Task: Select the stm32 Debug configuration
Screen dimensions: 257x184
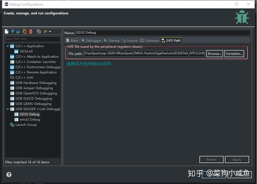Action: [30, 119]
